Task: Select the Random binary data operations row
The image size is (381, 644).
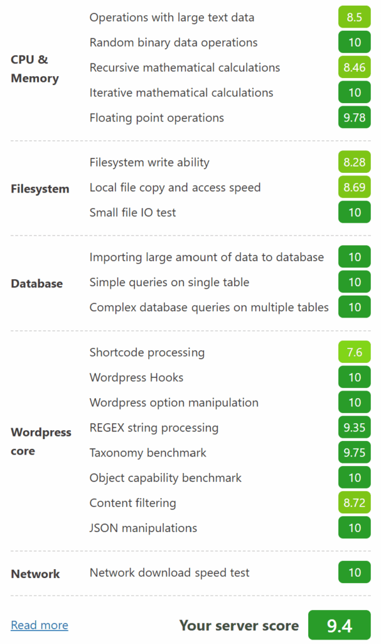Action: [230, 42]
